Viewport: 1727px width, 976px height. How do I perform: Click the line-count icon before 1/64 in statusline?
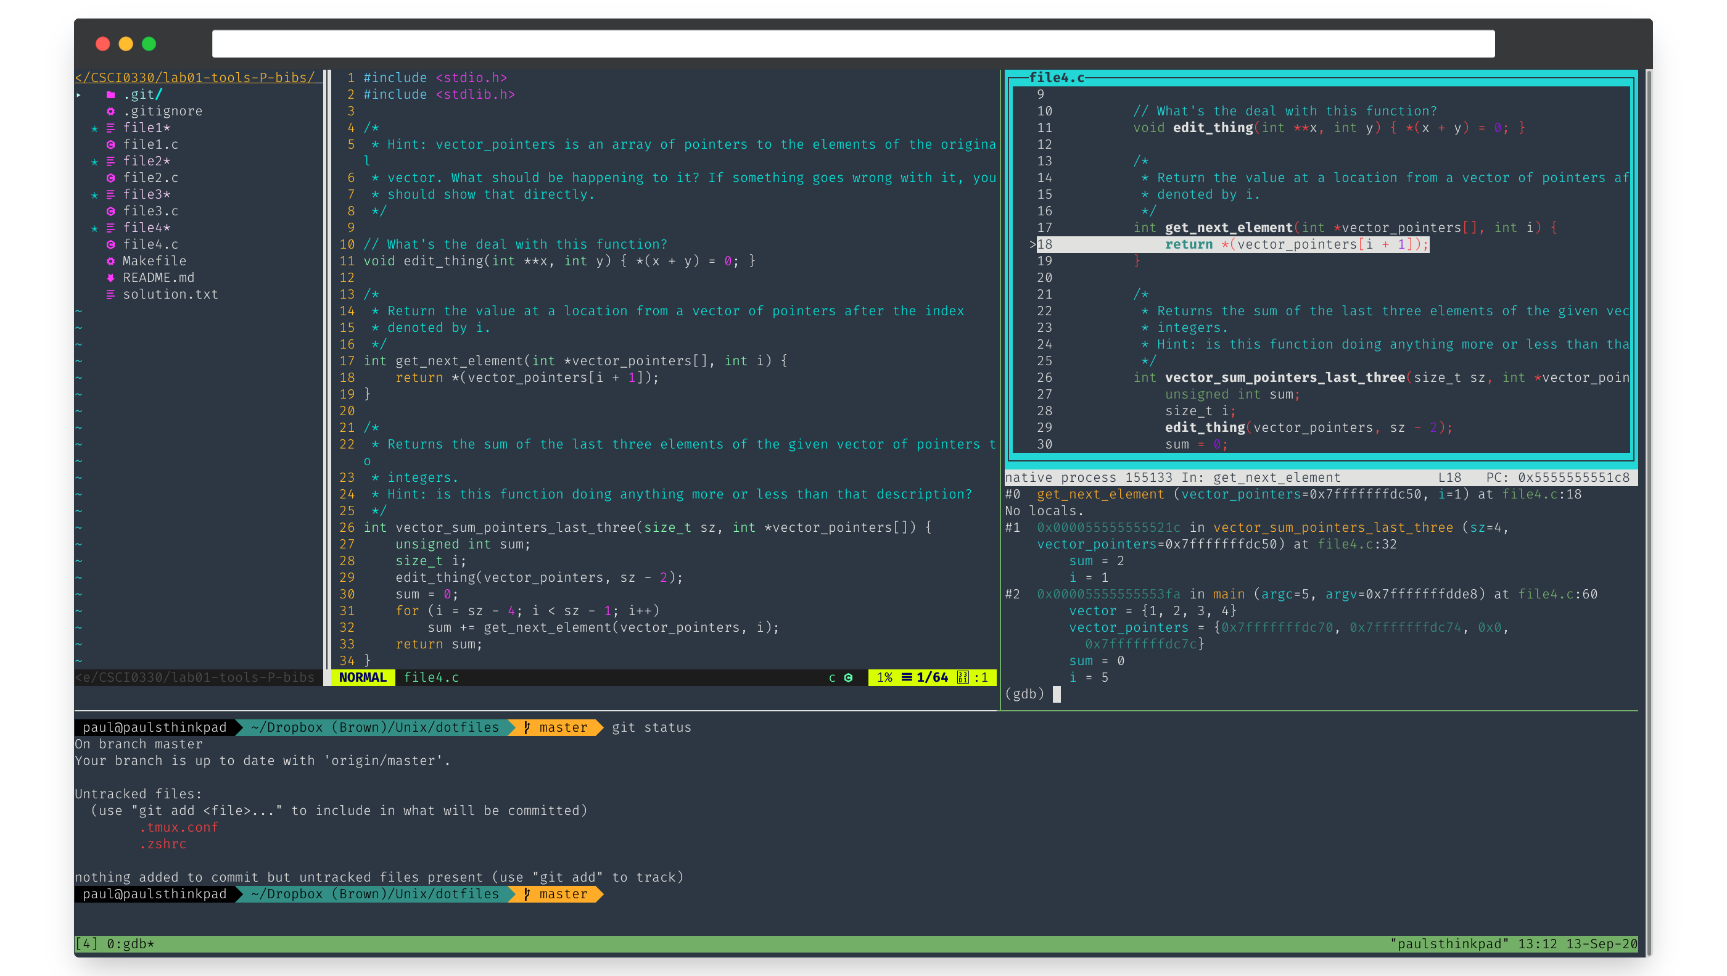coord(907,677)
